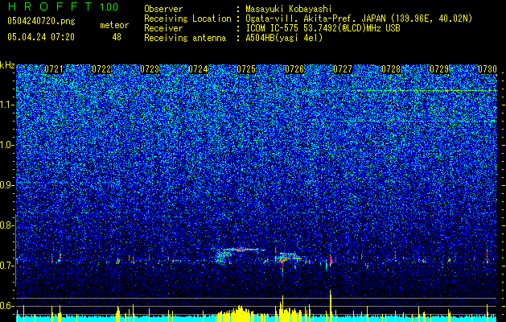Click the kHz axis unit label
The image size is (506, 322).
[7, 65]
